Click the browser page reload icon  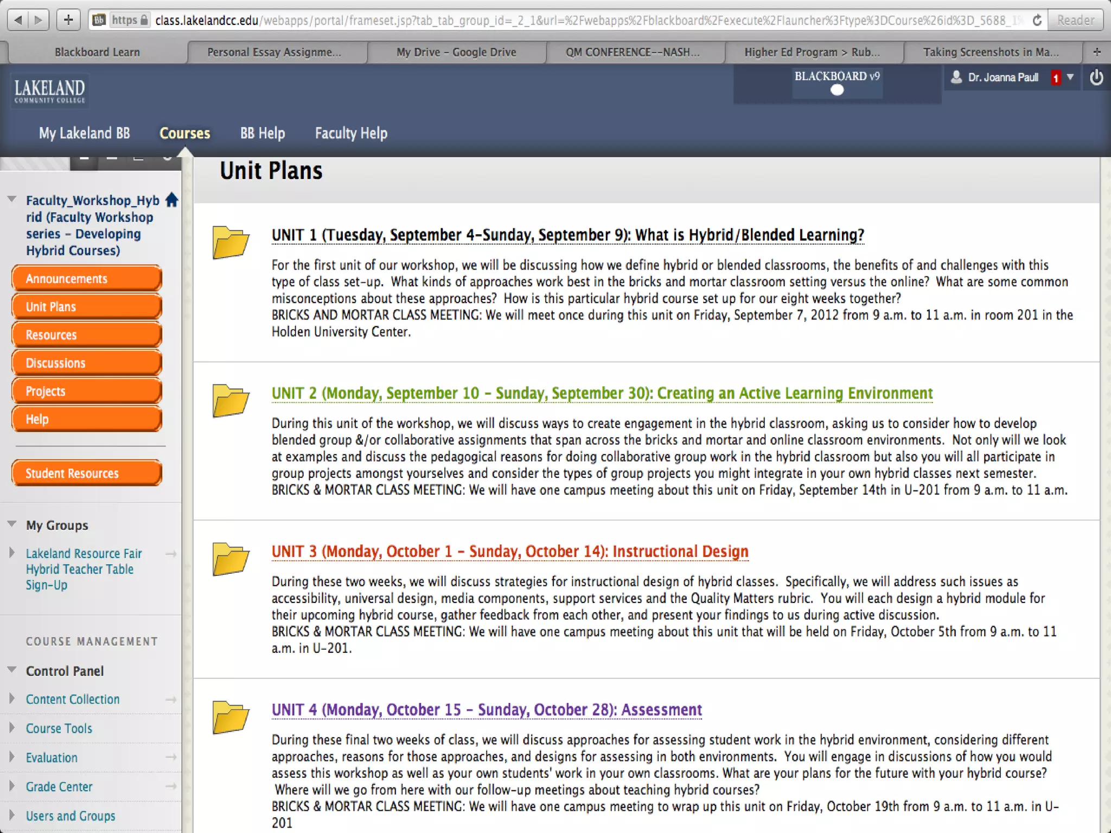[x=1037, y=21]
